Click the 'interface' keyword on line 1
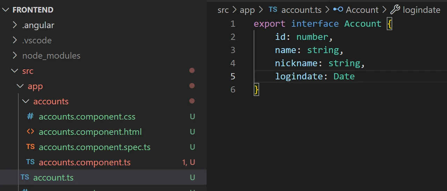447x191 pixels. click(x=315, y=24)
